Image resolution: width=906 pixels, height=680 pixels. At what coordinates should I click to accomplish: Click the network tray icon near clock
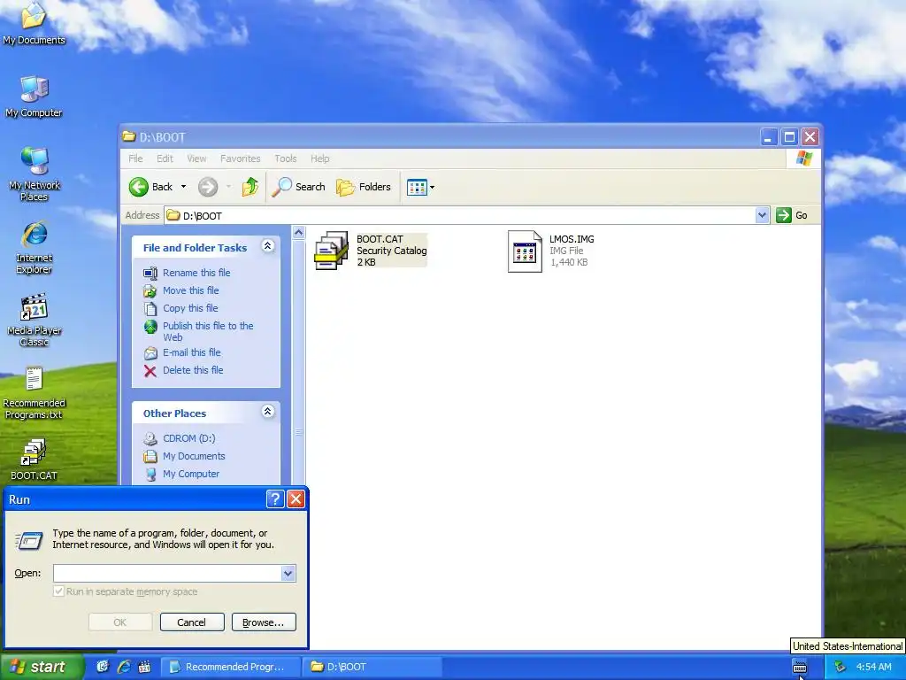841,667
